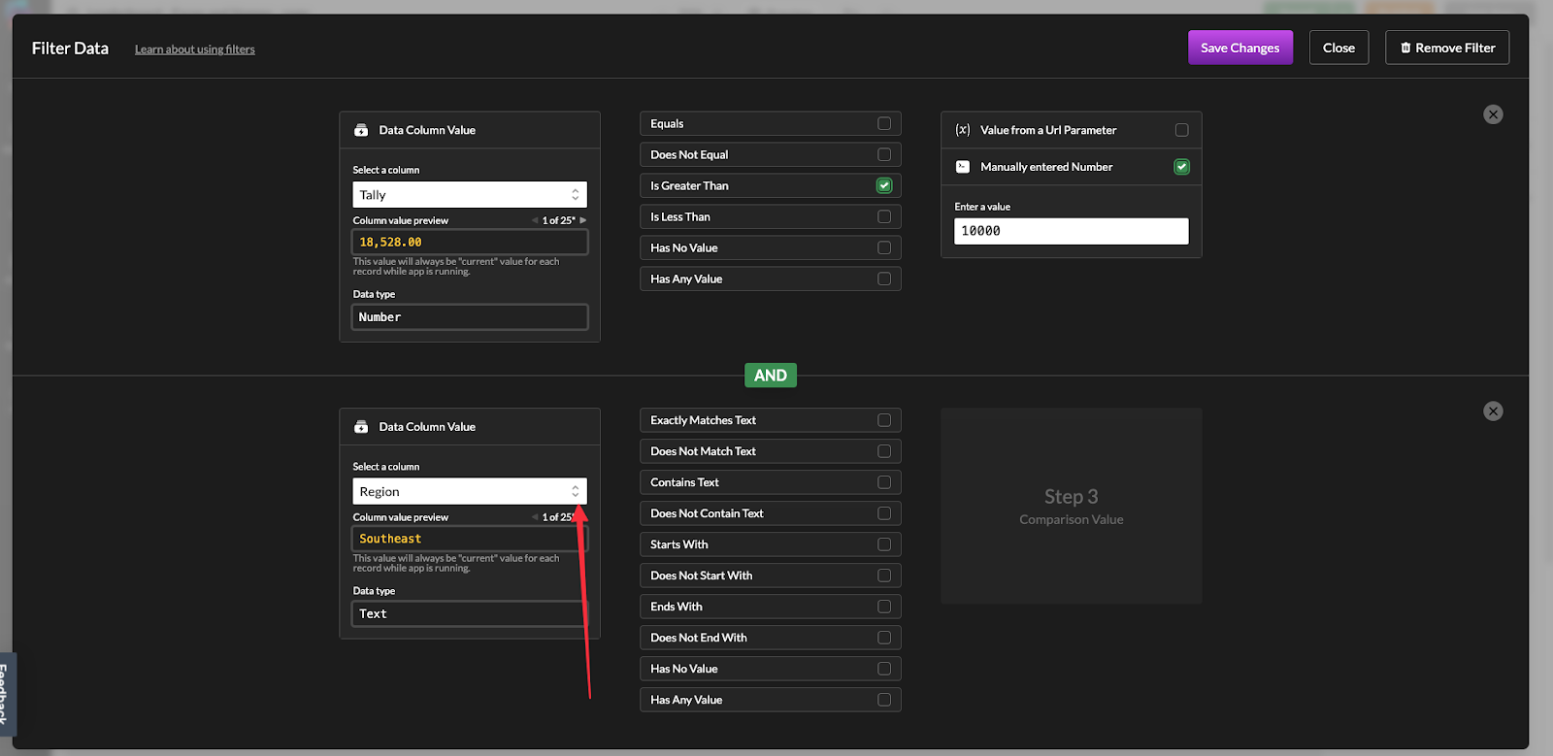Show previous Tally column value preview

tap(535, 220)
